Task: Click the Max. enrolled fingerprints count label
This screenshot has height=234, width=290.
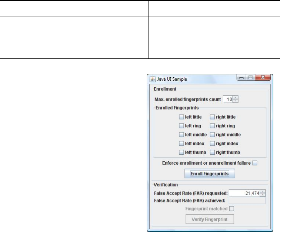Action: coord(187,99)
